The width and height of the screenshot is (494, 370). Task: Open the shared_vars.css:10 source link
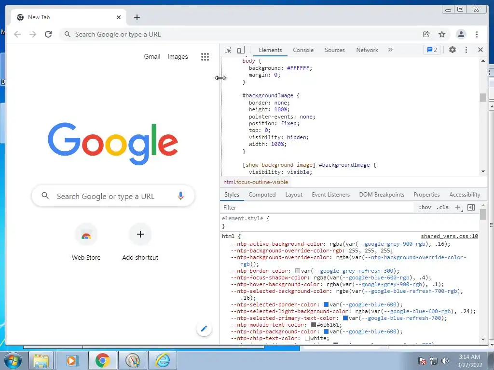449,236
